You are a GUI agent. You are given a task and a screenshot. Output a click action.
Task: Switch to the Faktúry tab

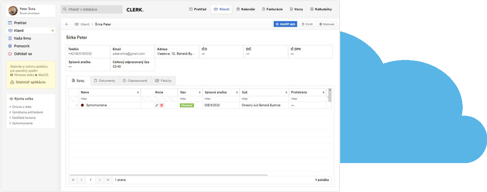[x=163, y=80]
